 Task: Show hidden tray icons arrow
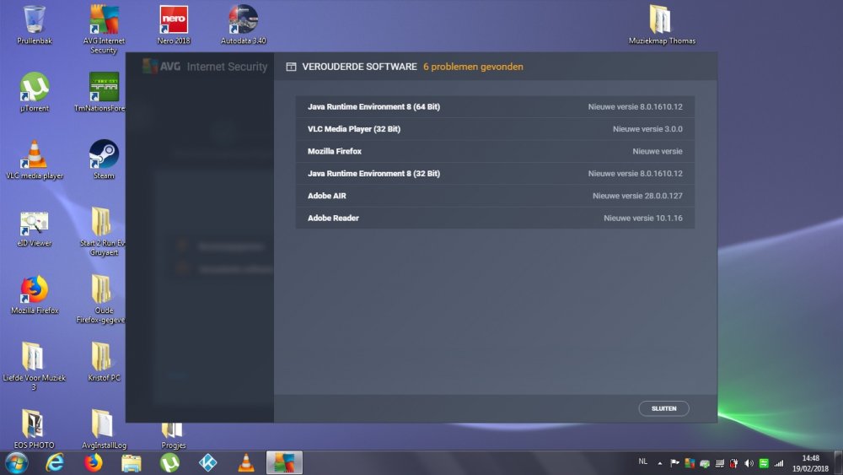point(660,463)
